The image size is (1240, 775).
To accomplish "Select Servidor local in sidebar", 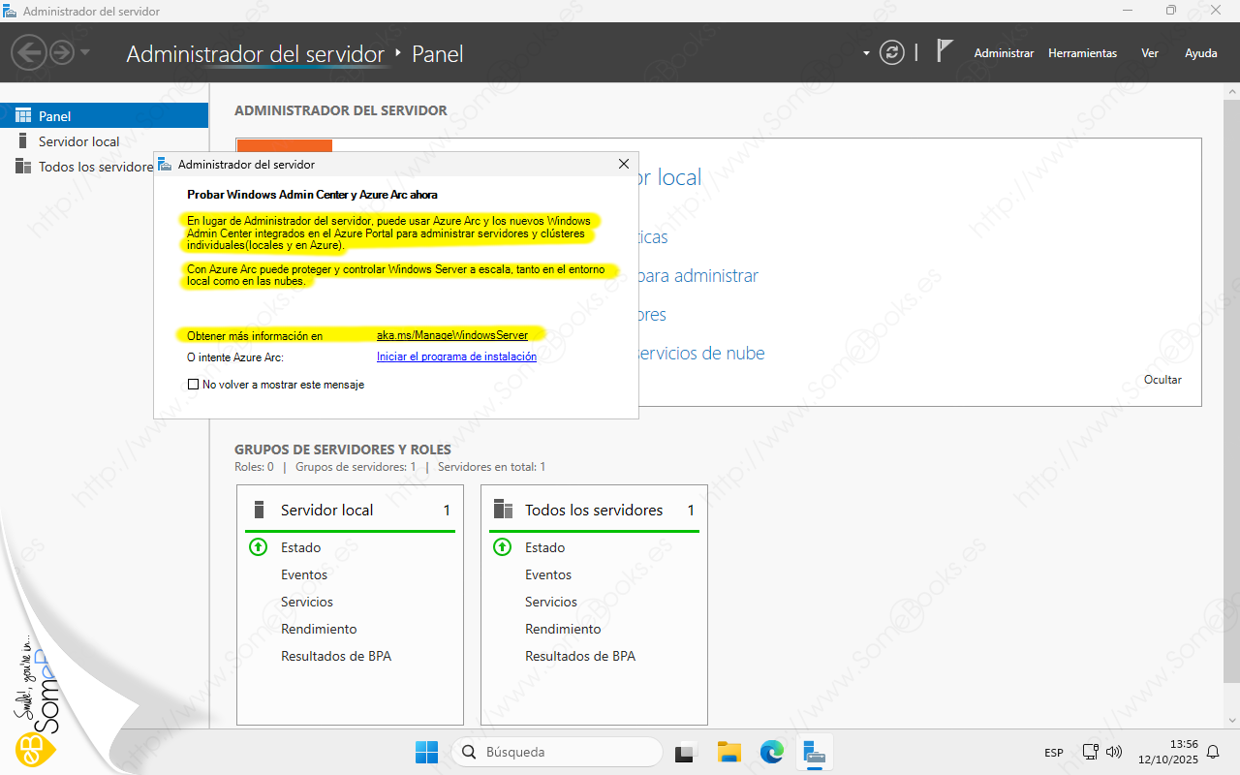I will tap(78, 141).
